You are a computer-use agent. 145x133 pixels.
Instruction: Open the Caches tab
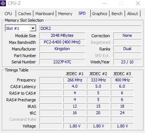25,14
